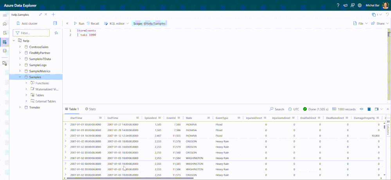Click the Scope: @help/Samples label
The height and width of the screenshot is (180, 391).
tap(150, 23)
